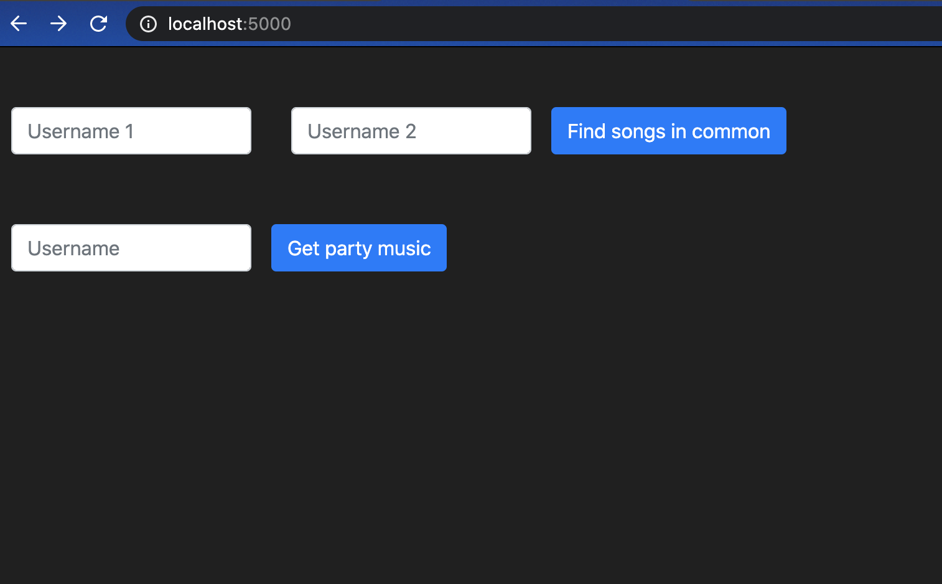Click the localhost:5000 URL text
The height and width of the screenshot is (584, 942).
[229, 24]
